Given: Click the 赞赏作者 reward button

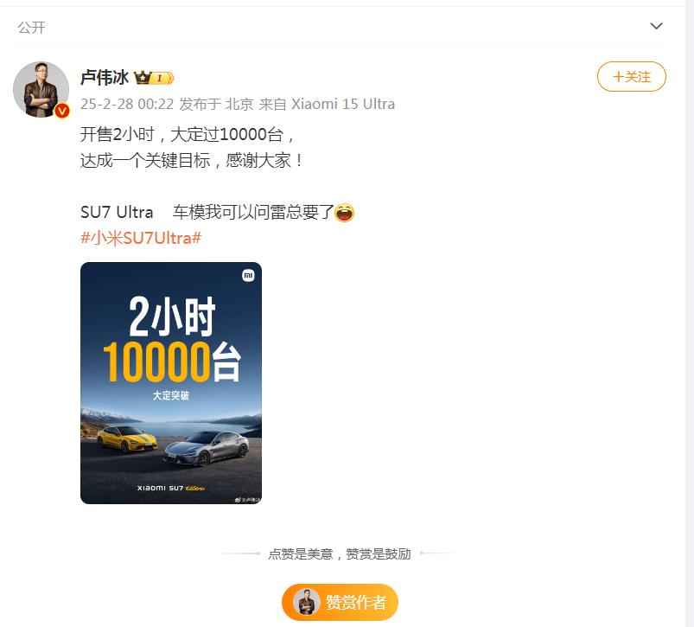Looking at the screenshot, I should click(340, 602).
